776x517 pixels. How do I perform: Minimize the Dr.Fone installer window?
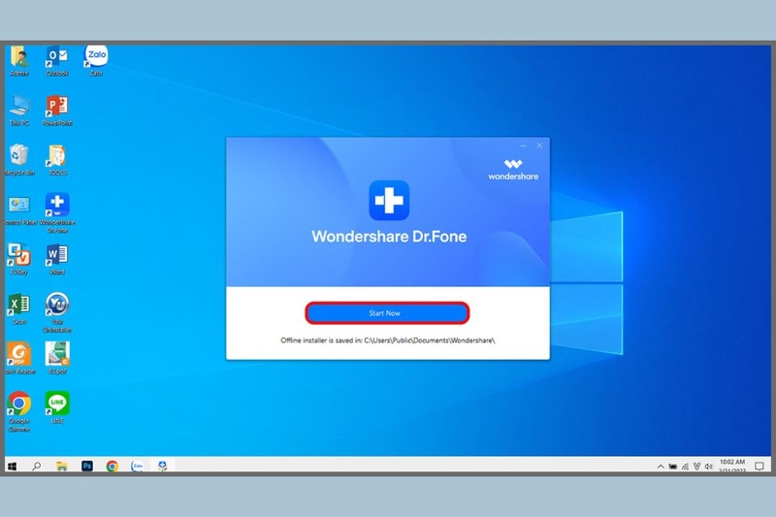(x=523, y=145)
